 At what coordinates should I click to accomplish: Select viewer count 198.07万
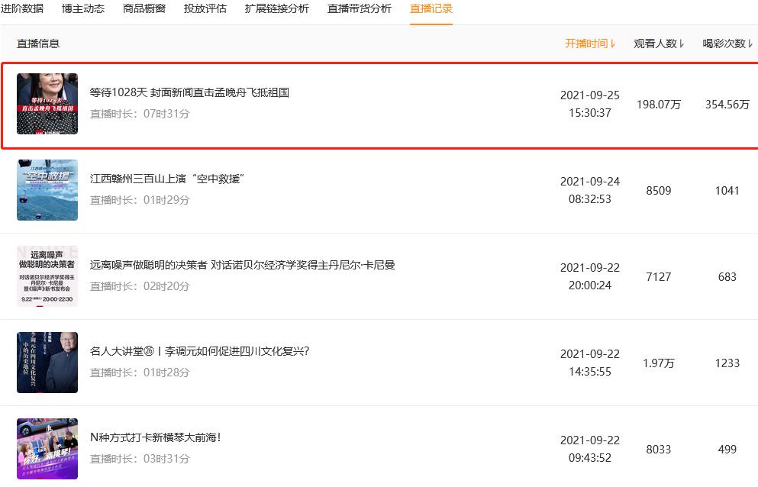click(x=659, y=104)
